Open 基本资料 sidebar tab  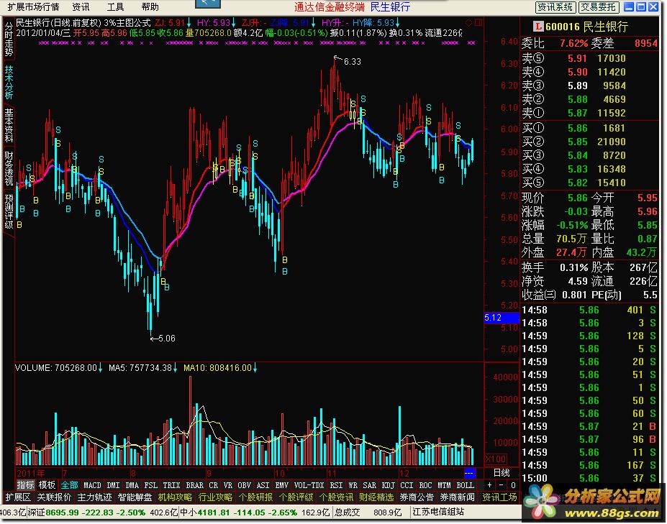(9, 125)
